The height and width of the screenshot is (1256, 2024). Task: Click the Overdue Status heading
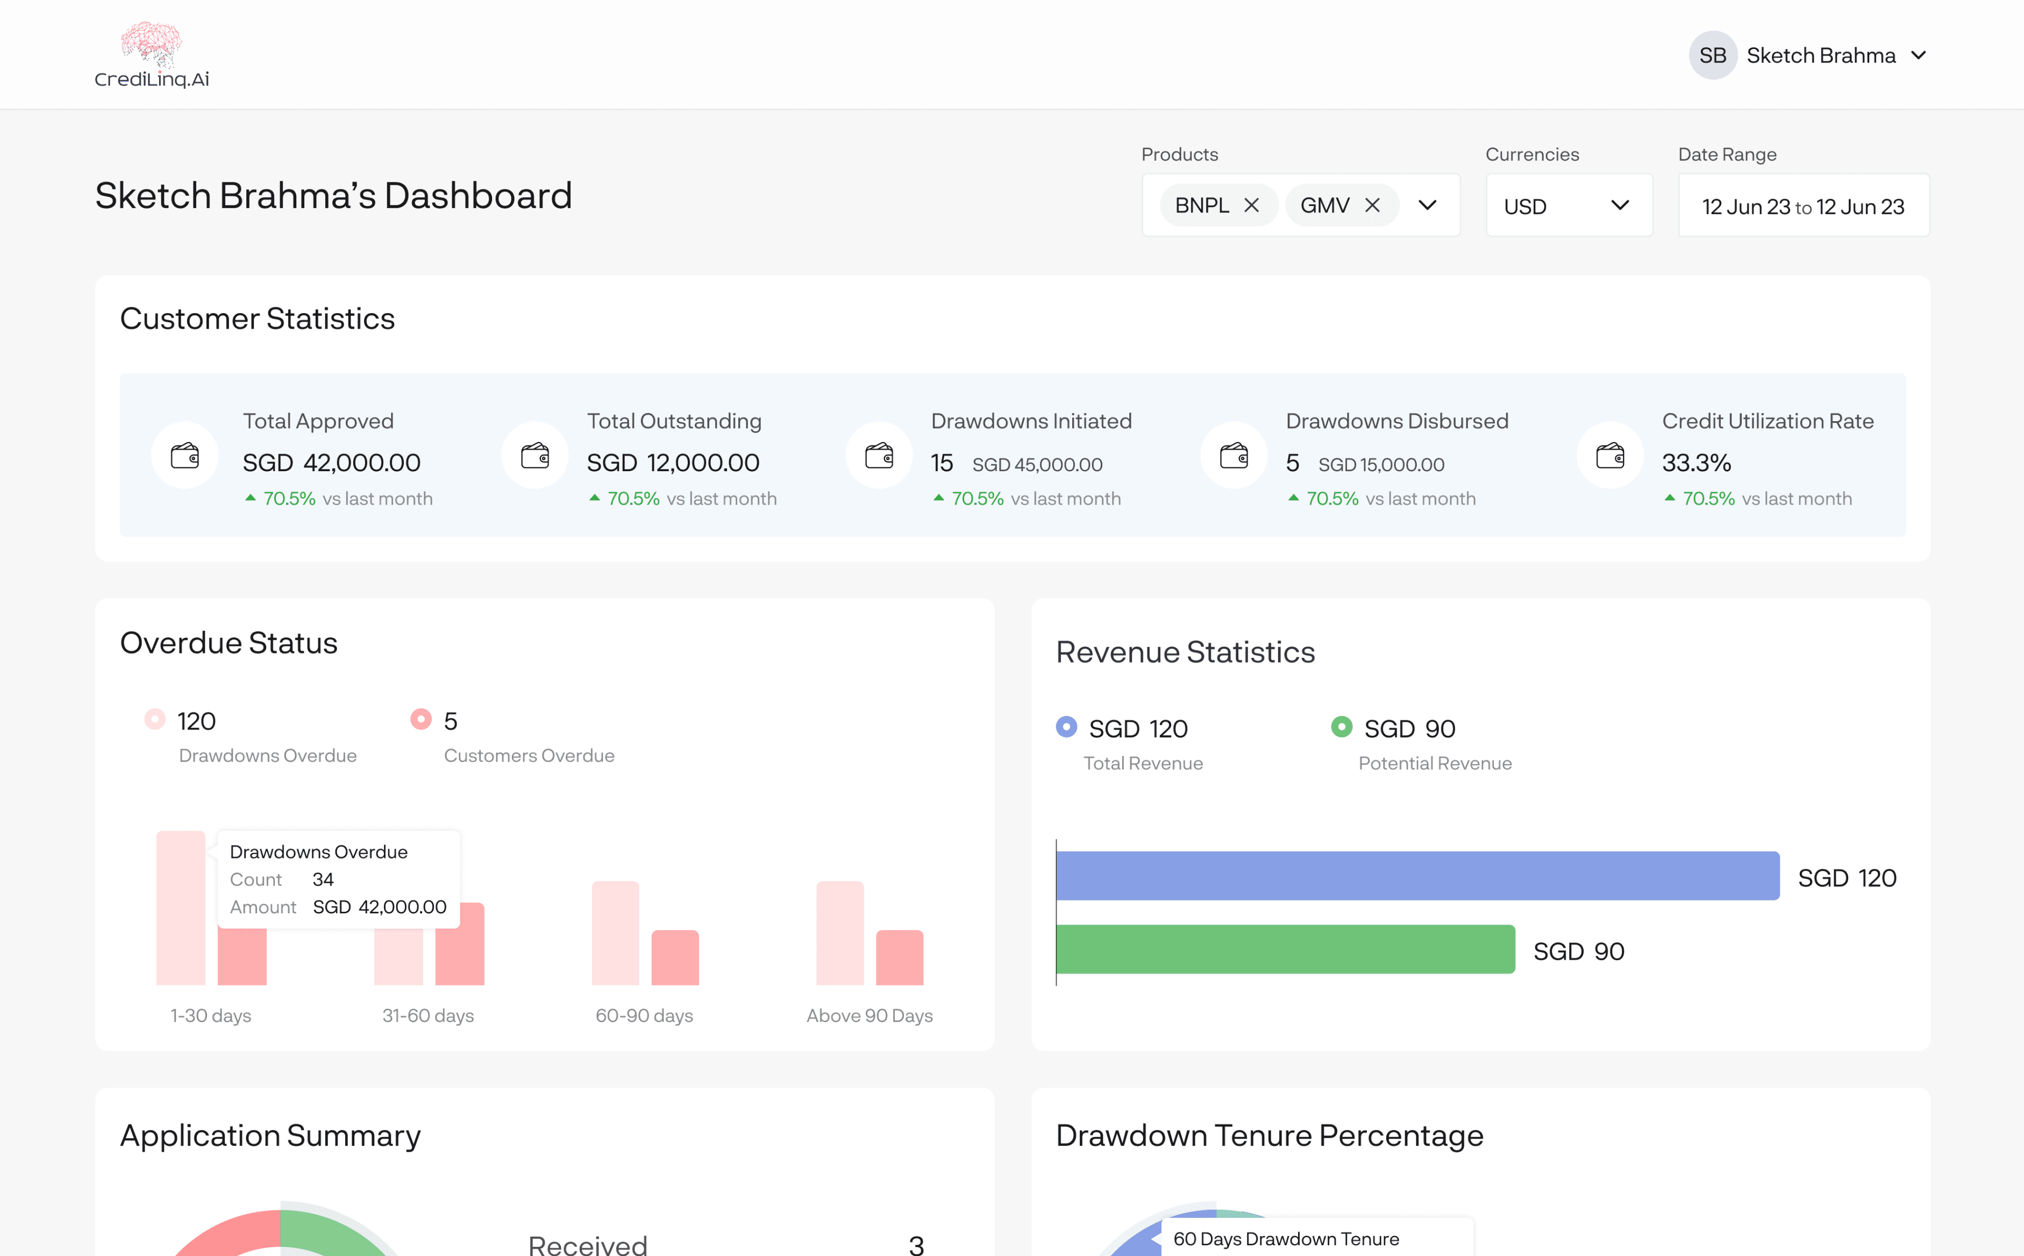[229, 642]
